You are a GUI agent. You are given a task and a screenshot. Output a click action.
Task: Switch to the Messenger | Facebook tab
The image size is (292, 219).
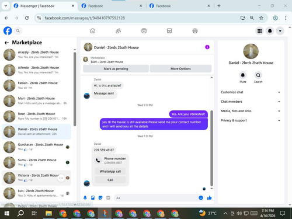click(x=44, y=6)
